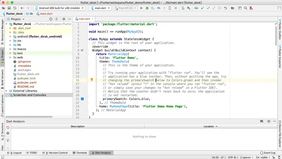This screenshot has height=159, width=282.
Task: Open Dart Analysis panel header gear icon
Action: pyautogui.click(x=269, y=121)
